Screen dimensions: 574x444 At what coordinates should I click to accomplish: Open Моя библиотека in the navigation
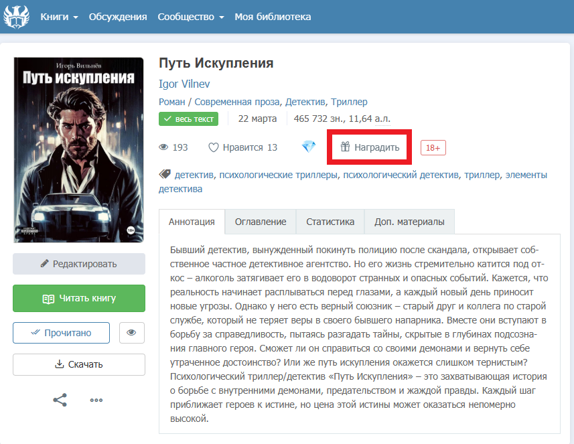pyautogui.click(x=273, y=17)
